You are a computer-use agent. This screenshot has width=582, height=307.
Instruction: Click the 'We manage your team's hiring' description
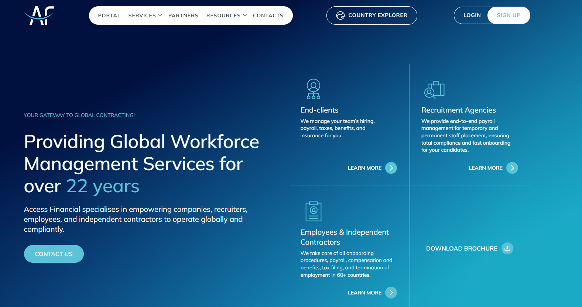click(x=338, y=128)
